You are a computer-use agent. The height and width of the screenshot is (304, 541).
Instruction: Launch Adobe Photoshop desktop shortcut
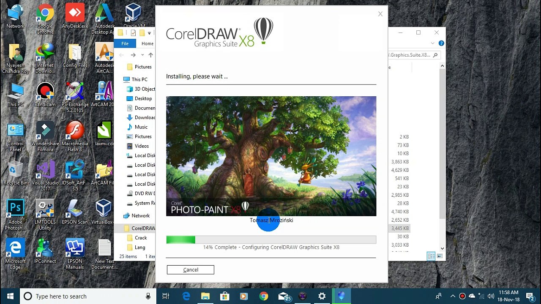[15, 215]
